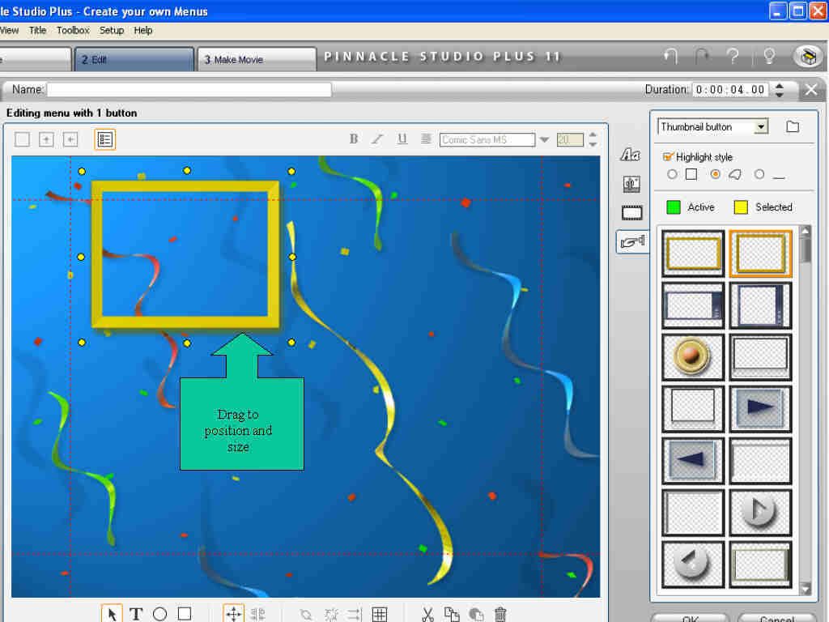The height and width of the screenshot is (622, 829).
Task: Click the premium content box icon
Action: 807,56
